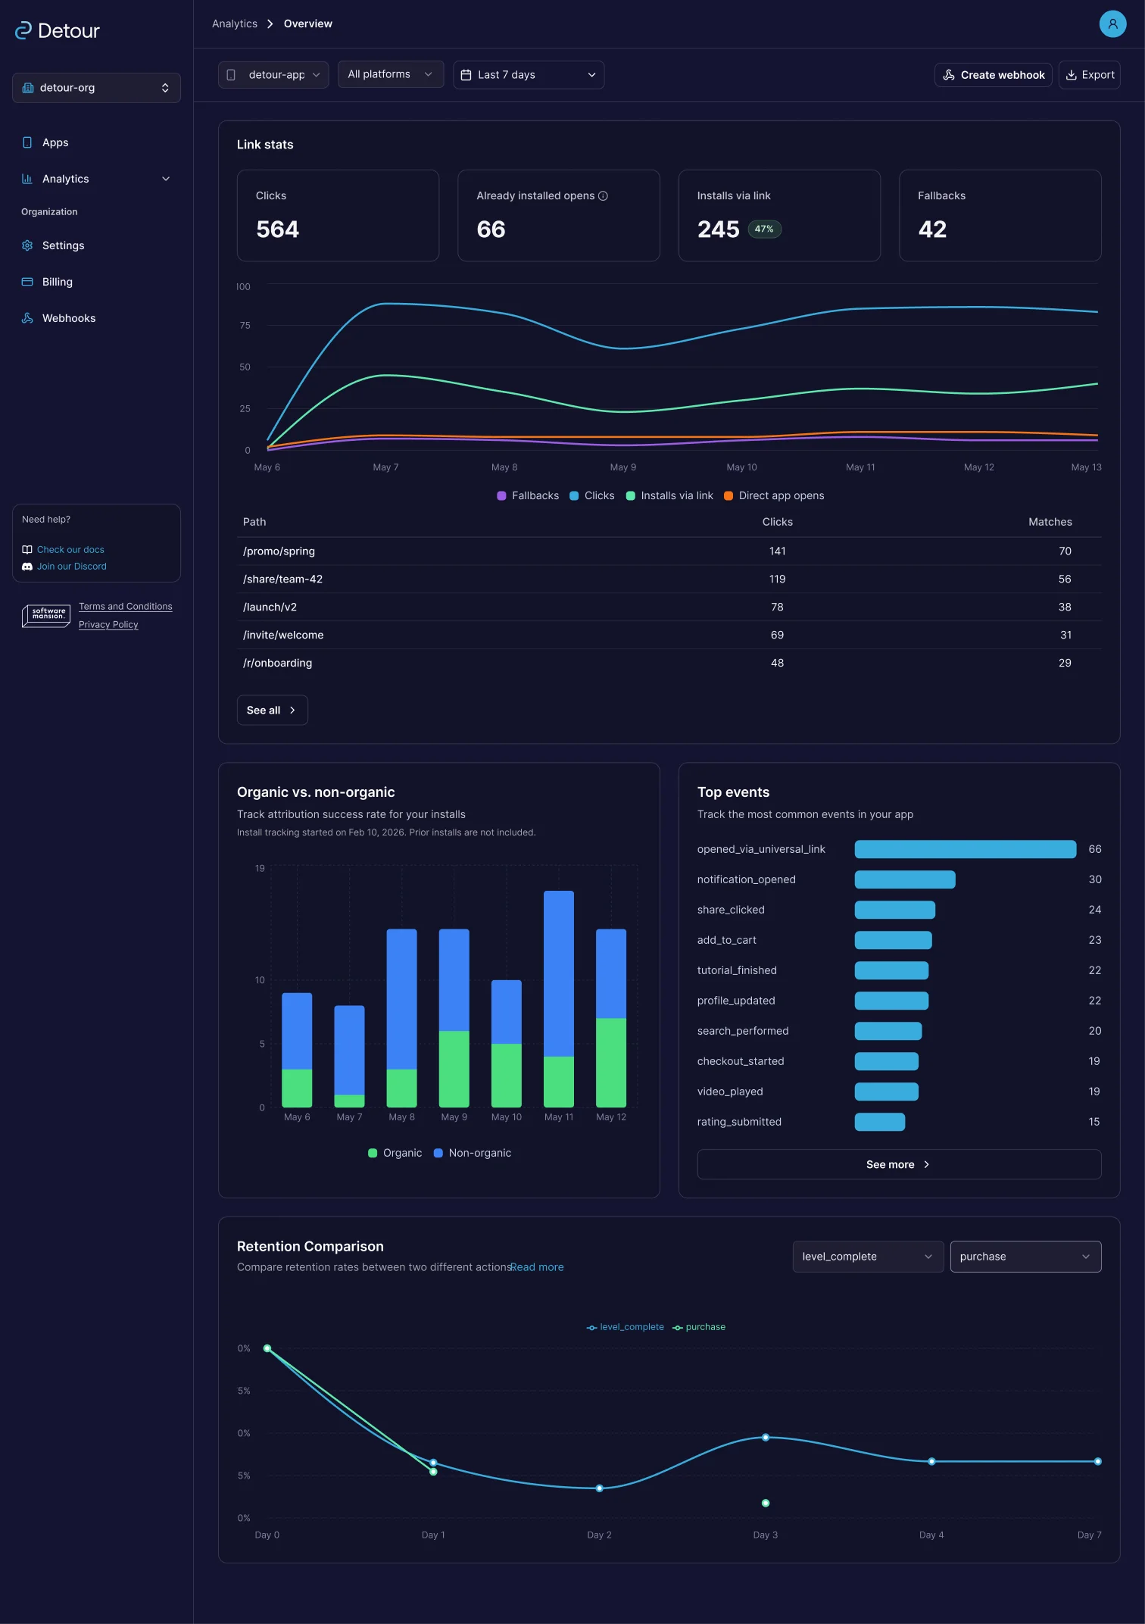Open the Privacy Policy link
The image size is (1145, 1624).
coord(108,625)
